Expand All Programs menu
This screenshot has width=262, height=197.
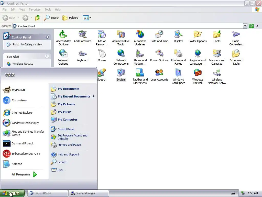[24, 174]
